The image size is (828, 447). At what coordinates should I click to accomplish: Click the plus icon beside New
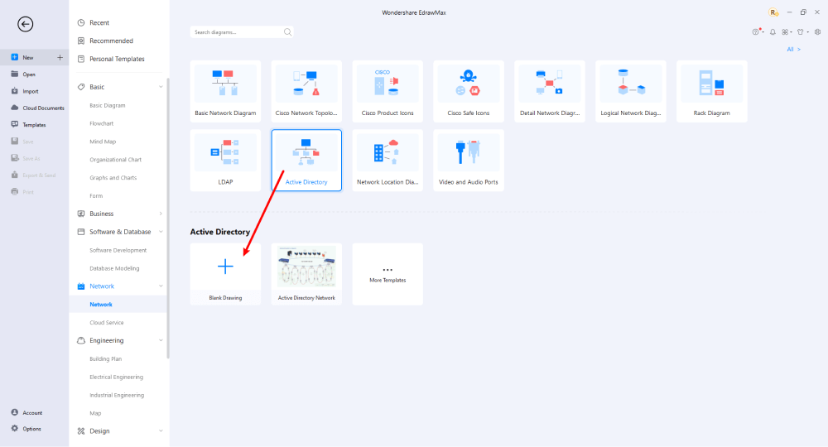[60, 57]
